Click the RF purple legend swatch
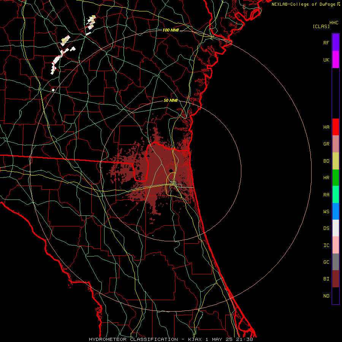Viewport: 342px width, 342px height. [x=336, y=43]
